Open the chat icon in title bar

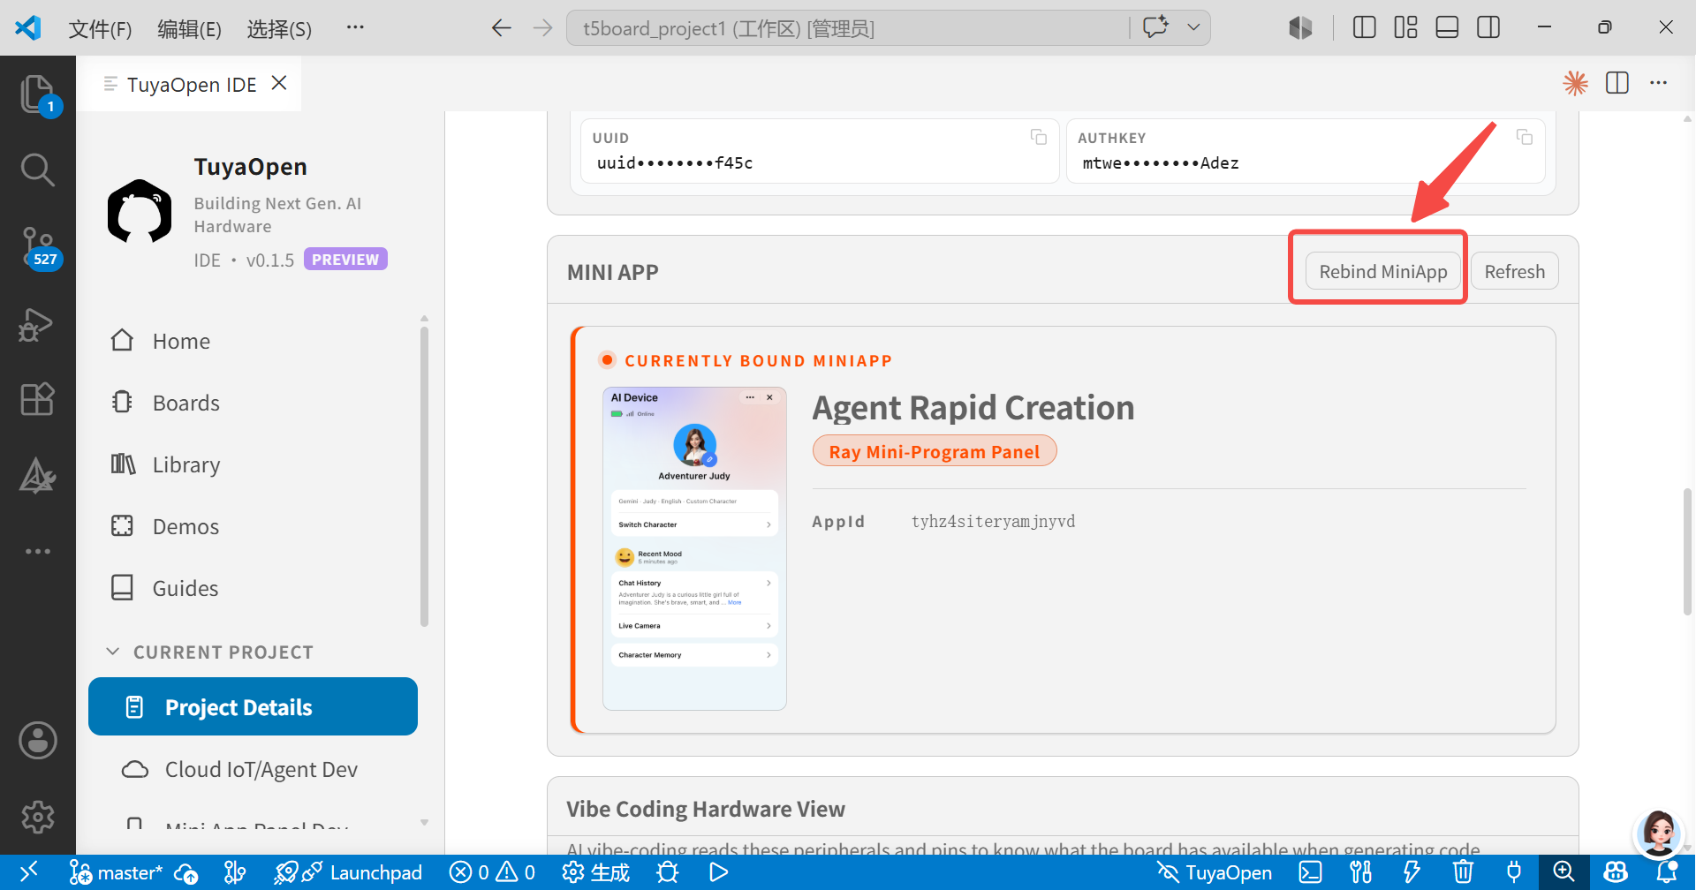click(1155, 26)
